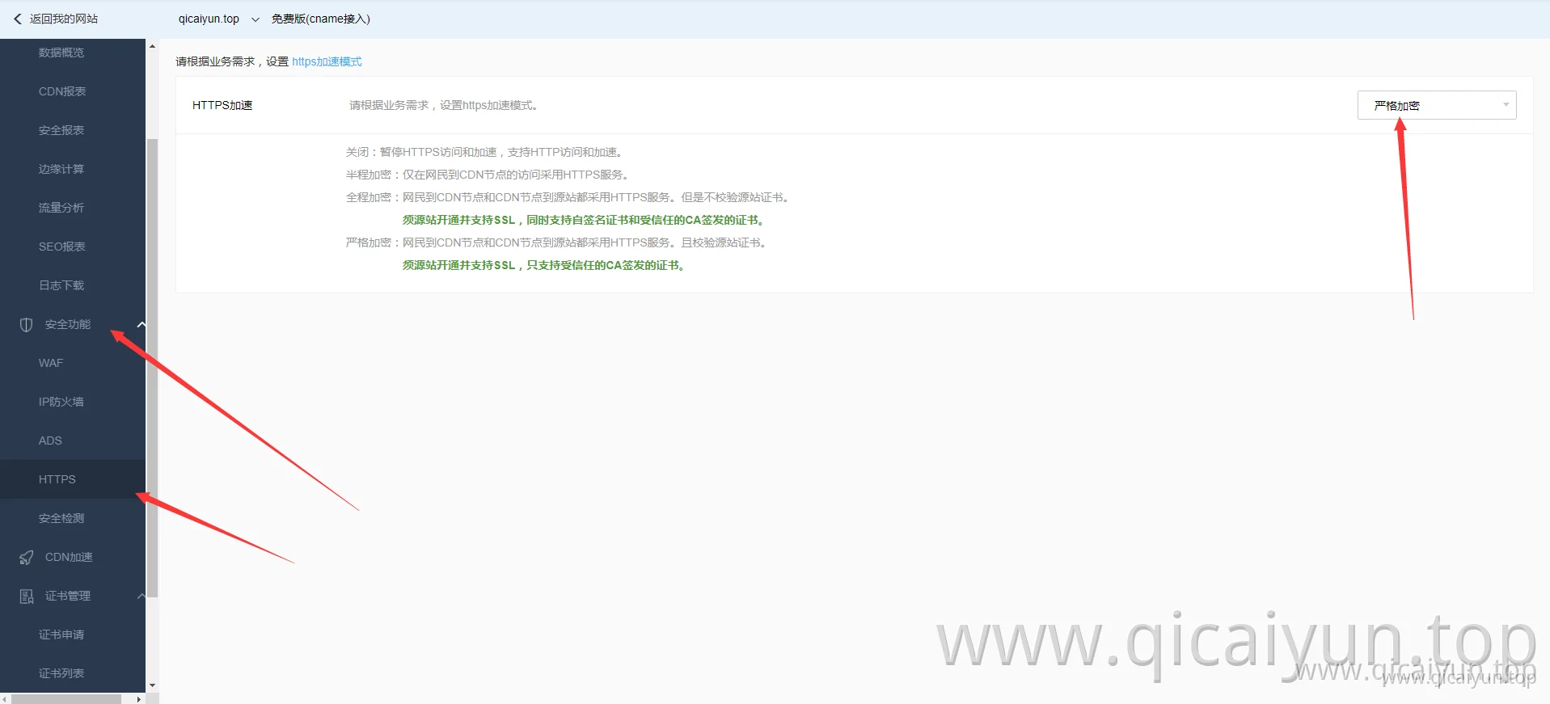Click the certificate icon next to 证书管理
Screen dimensions: 1550x704
(x=27, y=596)
